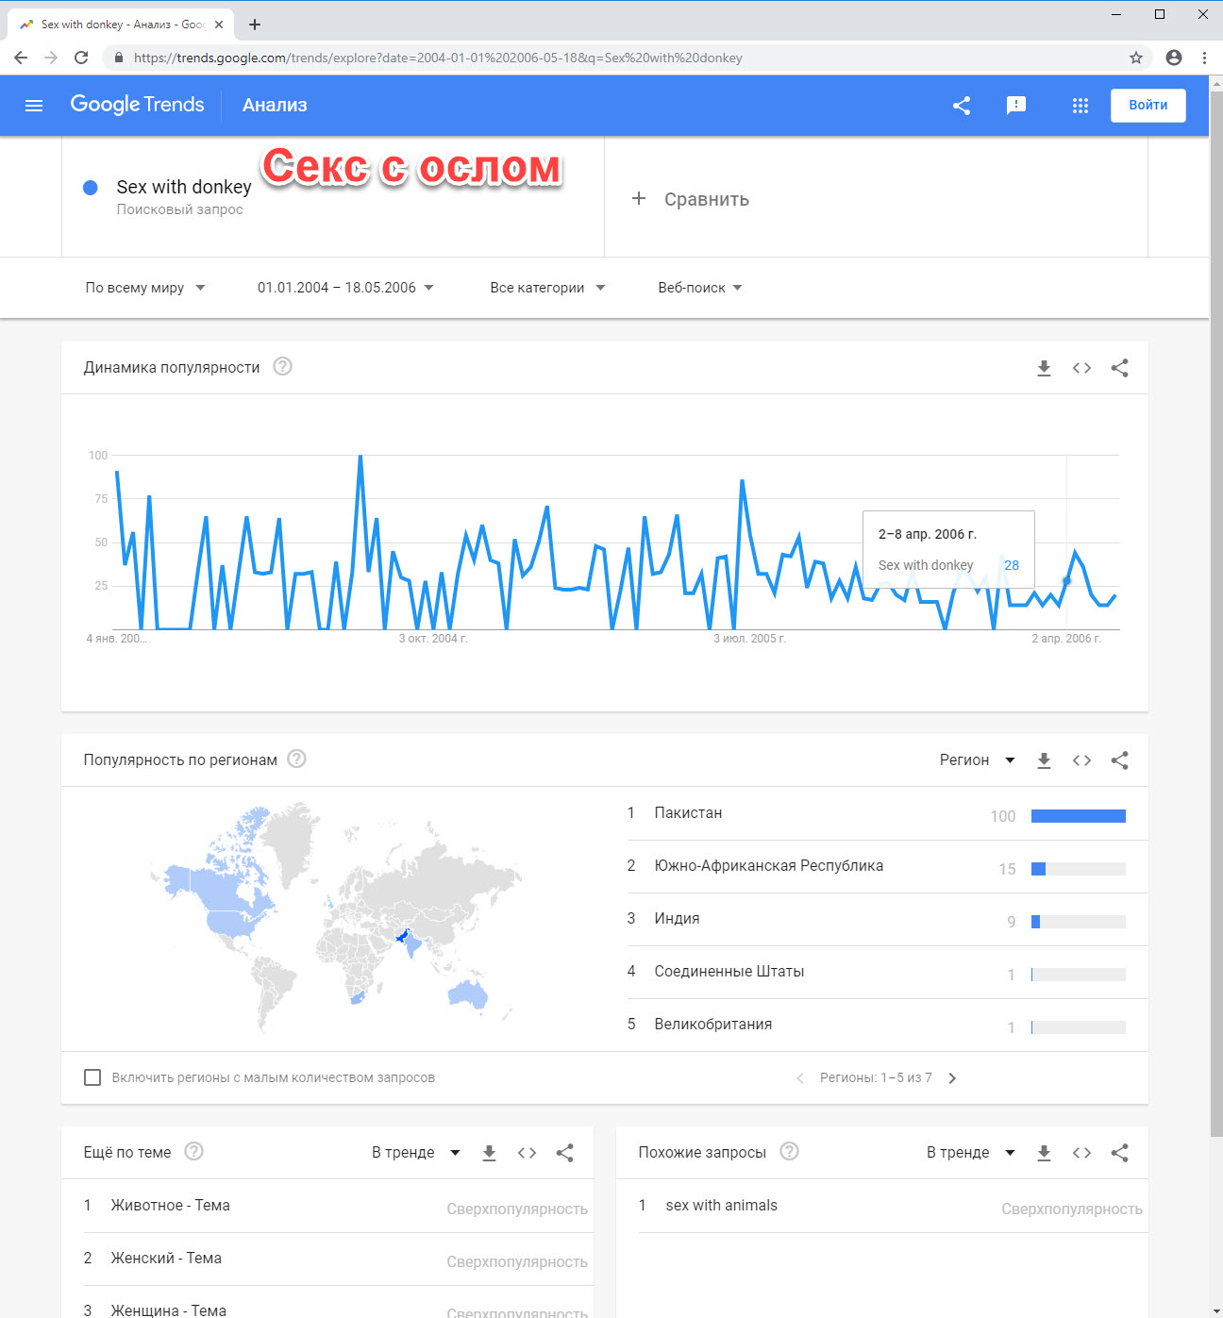This screenshot has width=1223, height=1318.
Task: Embed the Динамика популярности chart
Action: 1081,368
